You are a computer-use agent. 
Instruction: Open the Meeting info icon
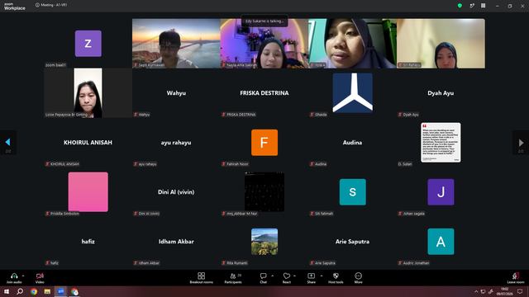pyautogui.click(x=37, y=5)
